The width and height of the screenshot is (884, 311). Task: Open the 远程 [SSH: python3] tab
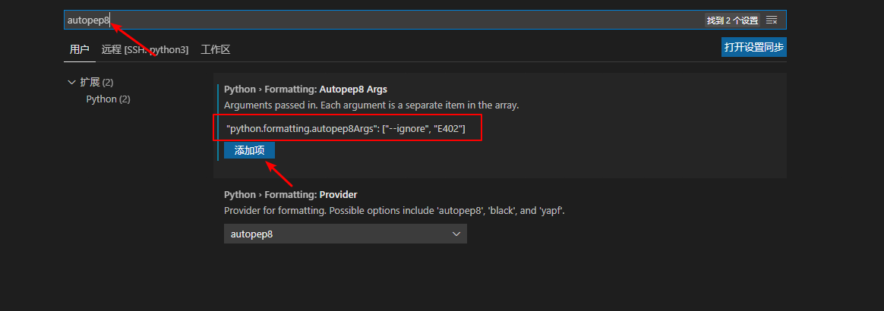(x=145, y=49)
